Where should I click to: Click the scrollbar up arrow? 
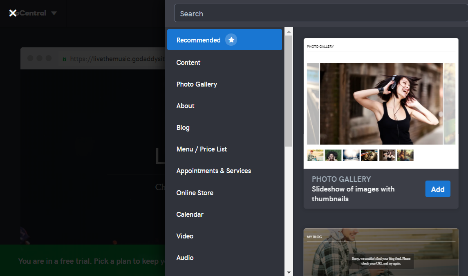pos(289,31)
